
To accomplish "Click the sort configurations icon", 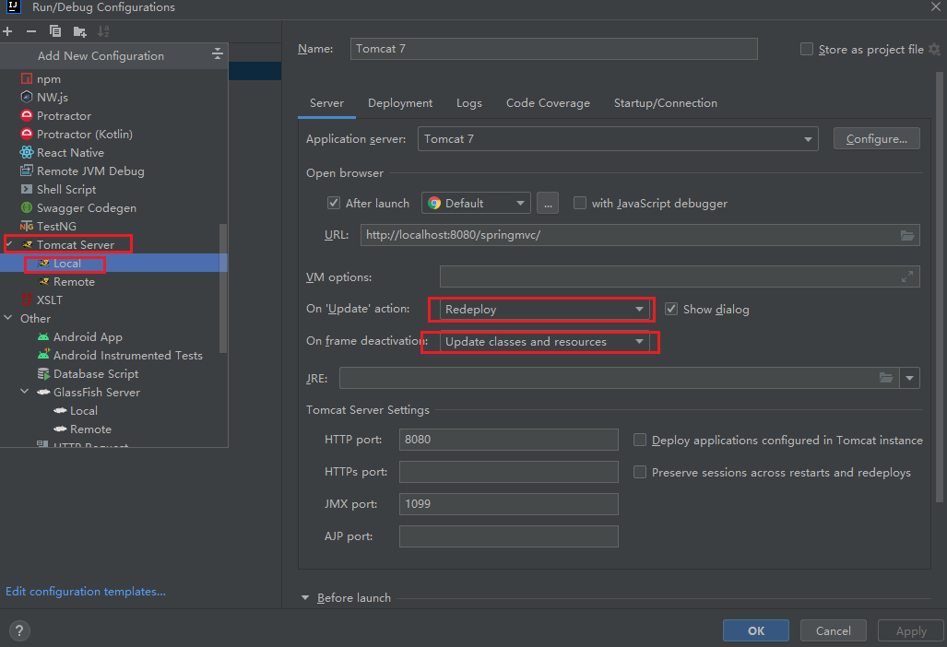I will (x=103, y=31).
